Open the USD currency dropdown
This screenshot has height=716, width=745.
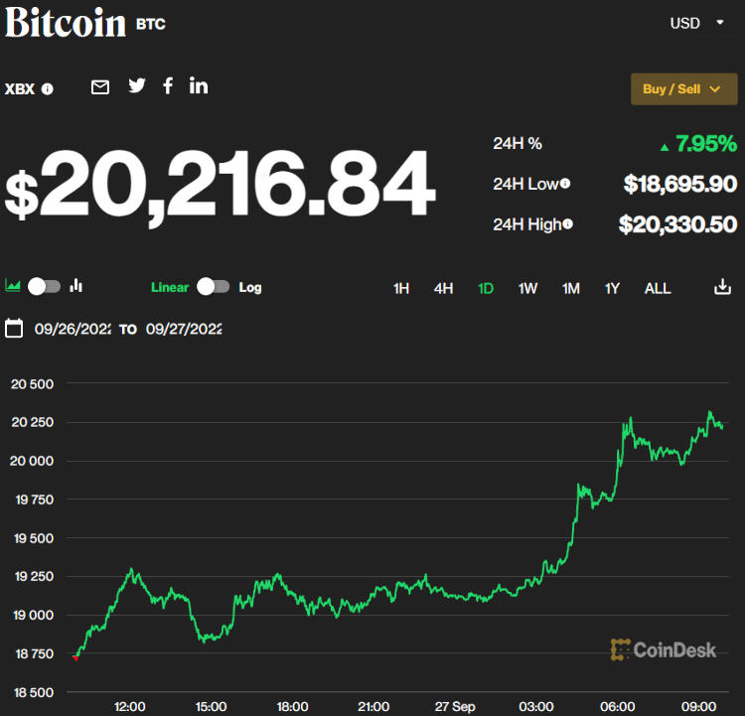point(696,23)
